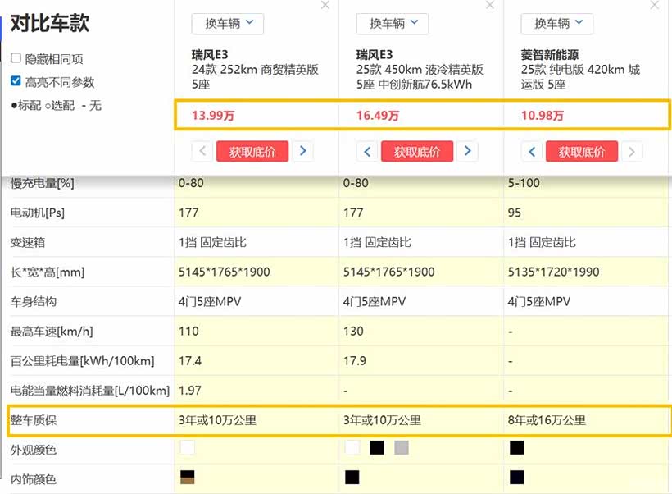This screenshot has height=494, width=672.
Task: Select white exterior color for 瑞风E3 24款
Action: 188,448
